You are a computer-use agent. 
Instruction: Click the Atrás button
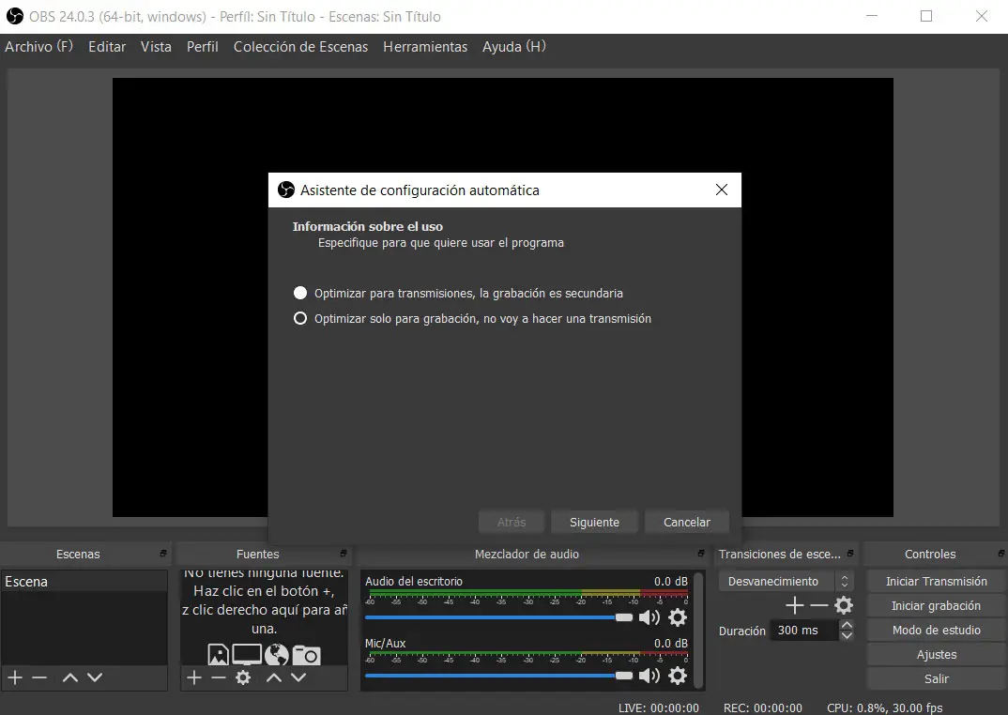pyautogui.click(x=512, y=522)
